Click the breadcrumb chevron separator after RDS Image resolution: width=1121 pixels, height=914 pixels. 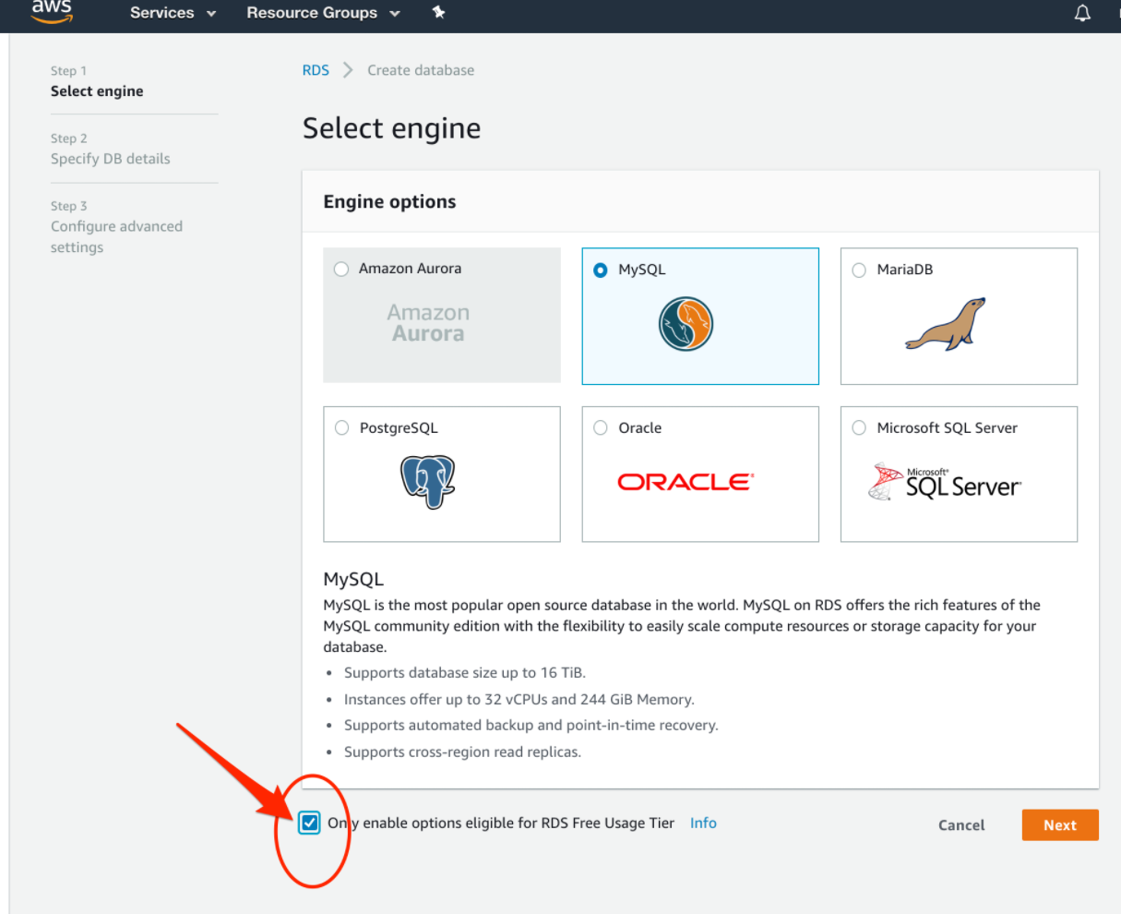click(x=348, y=70)
